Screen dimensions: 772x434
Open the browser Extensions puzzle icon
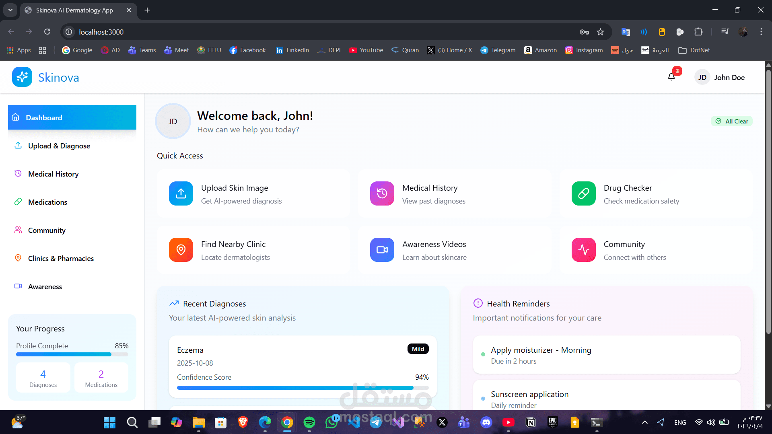698,32
